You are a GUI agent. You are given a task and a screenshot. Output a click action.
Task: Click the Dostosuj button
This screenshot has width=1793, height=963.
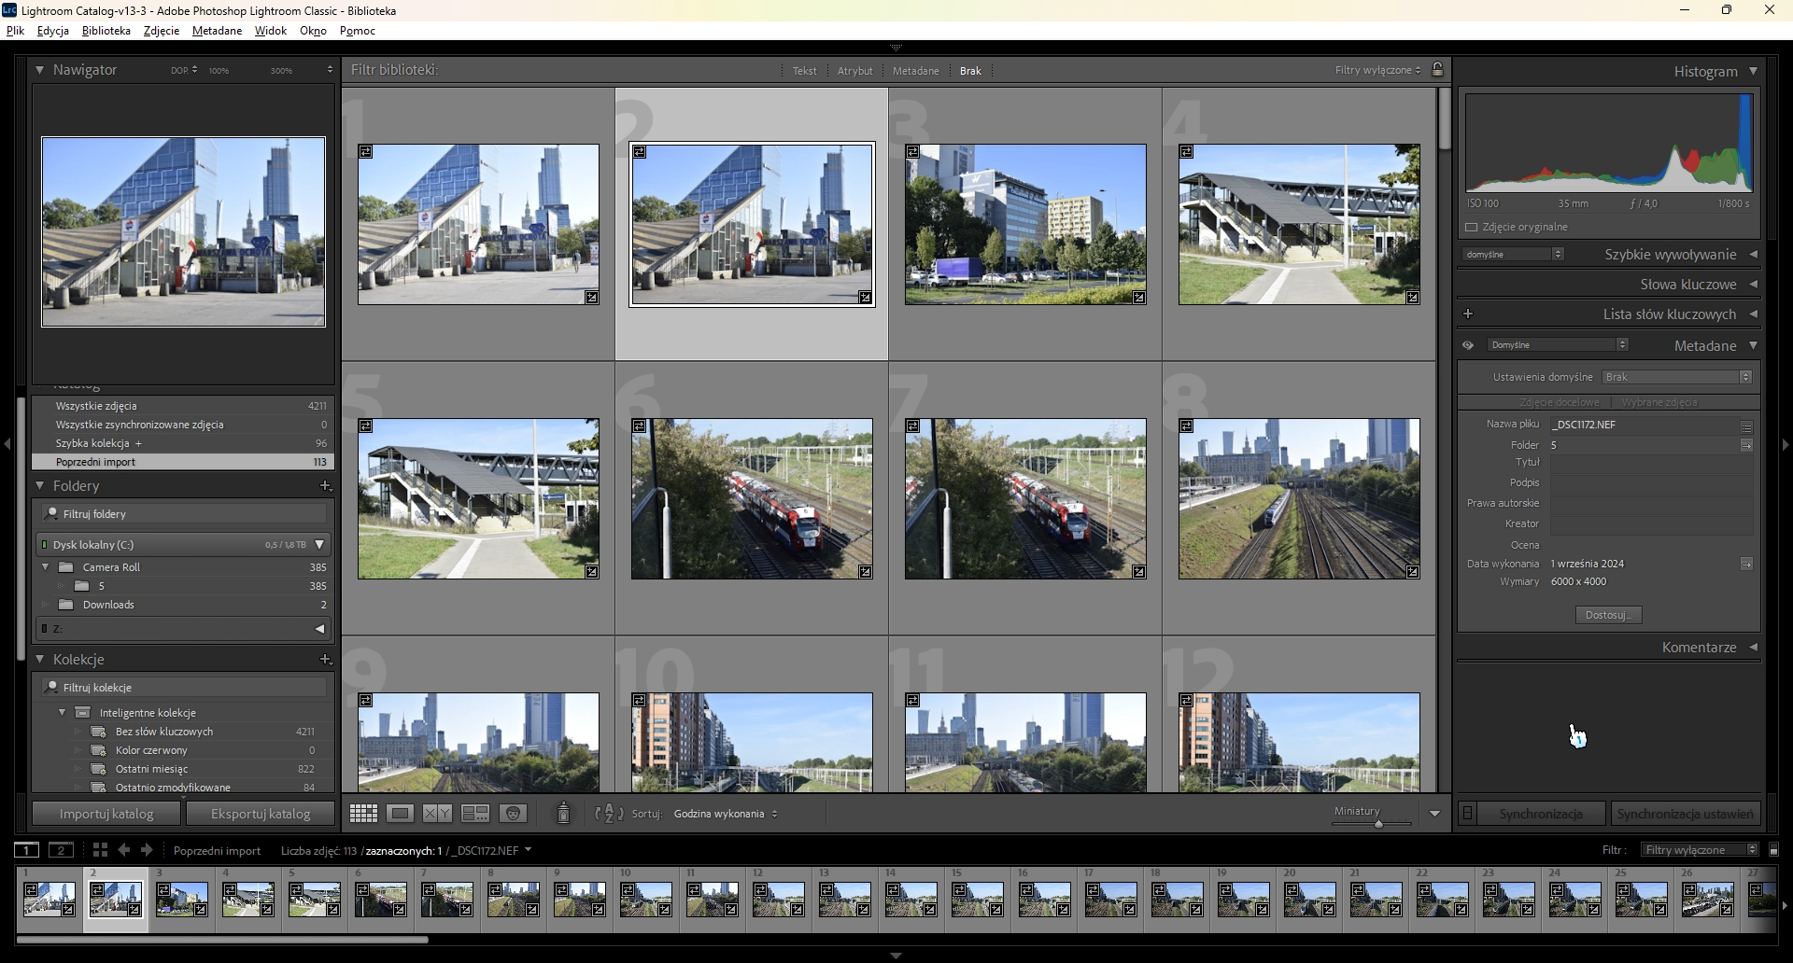pyautogui.click(x=1608, y=615)
